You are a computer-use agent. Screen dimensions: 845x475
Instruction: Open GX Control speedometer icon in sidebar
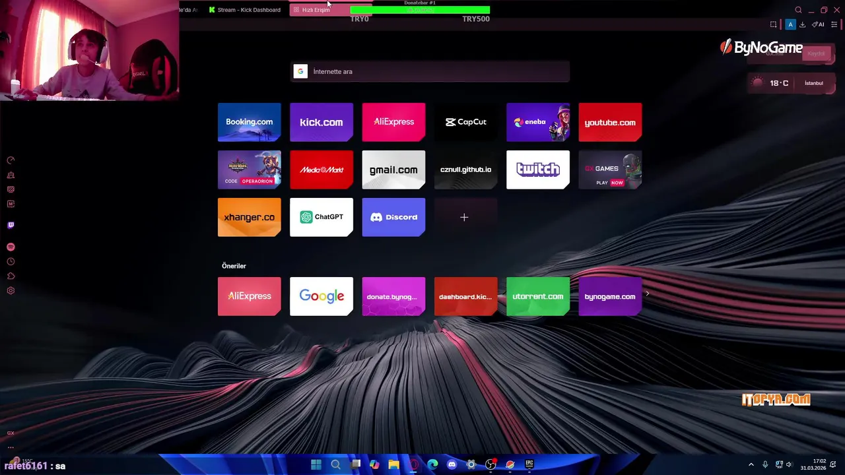pos(11,160)
